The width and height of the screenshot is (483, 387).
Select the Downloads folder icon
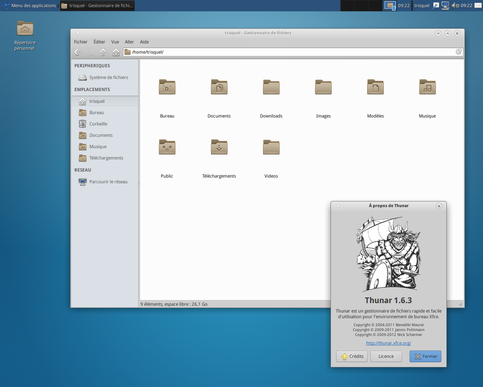point(271,87)
